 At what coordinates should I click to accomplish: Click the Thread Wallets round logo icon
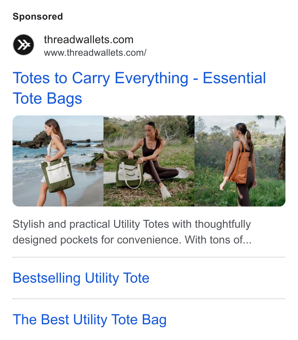point(24,45)
